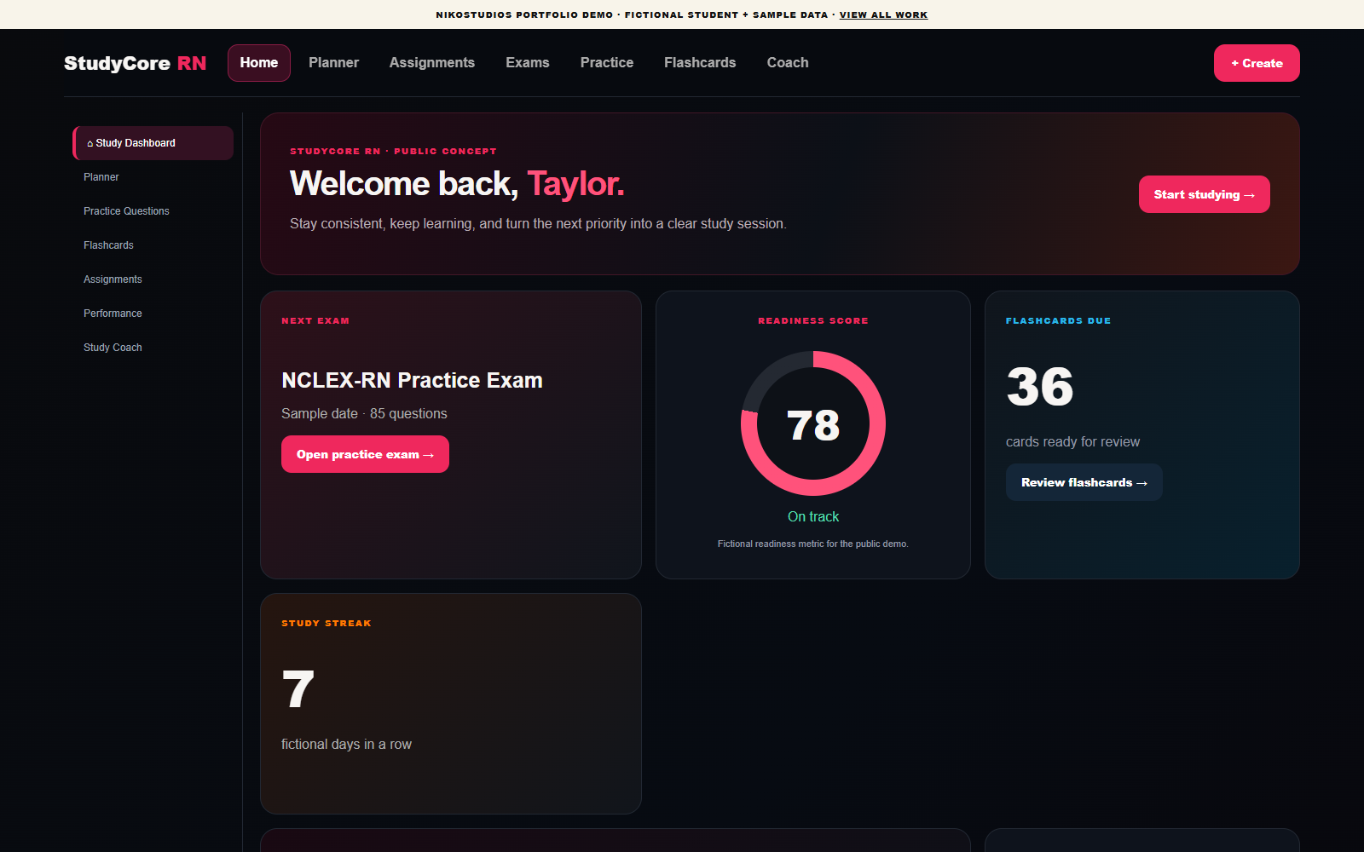Click the study streak number 7
This screenshot has width=1364, height=852.
pyautogui.click(x=298, y=689)
